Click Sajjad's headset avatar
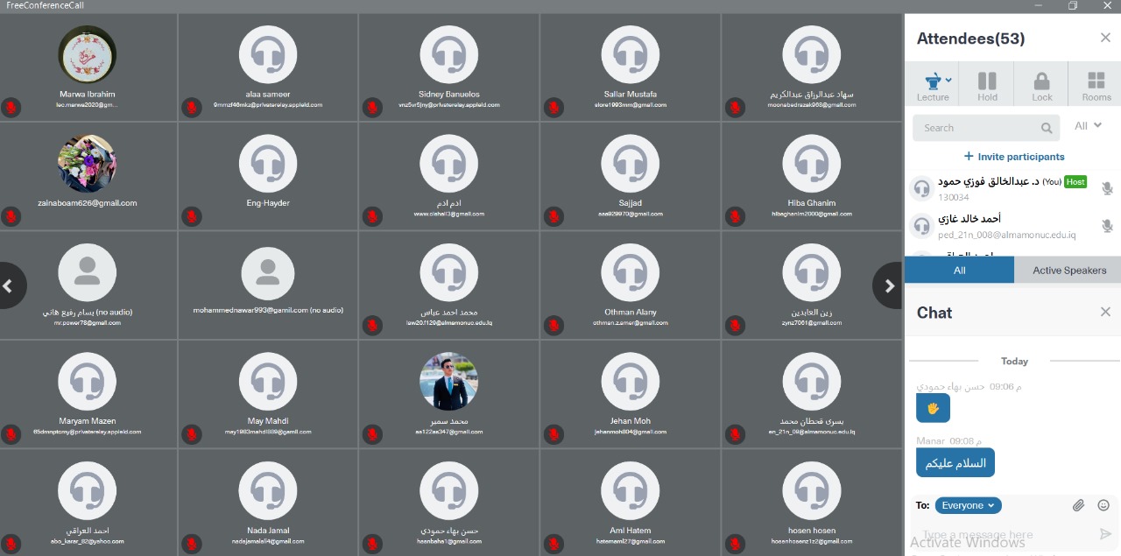 631,164
